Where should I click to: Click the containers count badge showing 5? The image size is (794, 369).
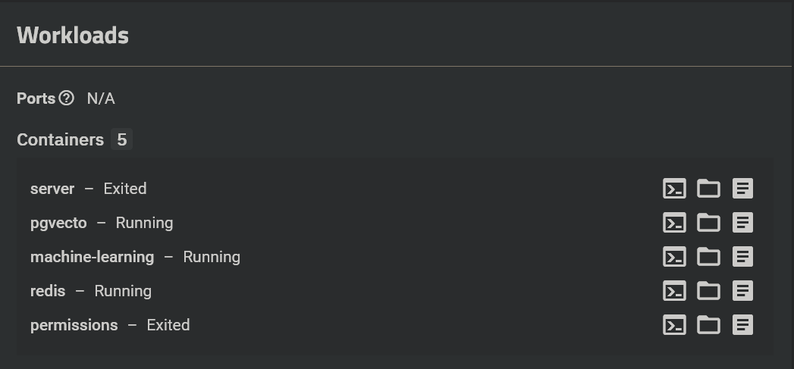coord(121,140)
